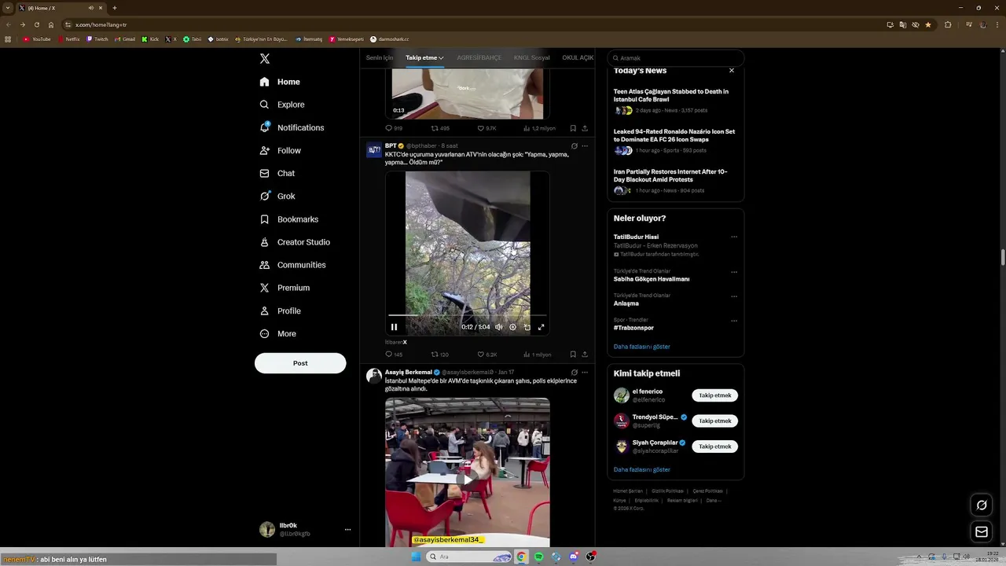Bookmark star in Chrome address bar
Image resolution: width=1006 pixels, height=566 pixels.
(928, 24)
